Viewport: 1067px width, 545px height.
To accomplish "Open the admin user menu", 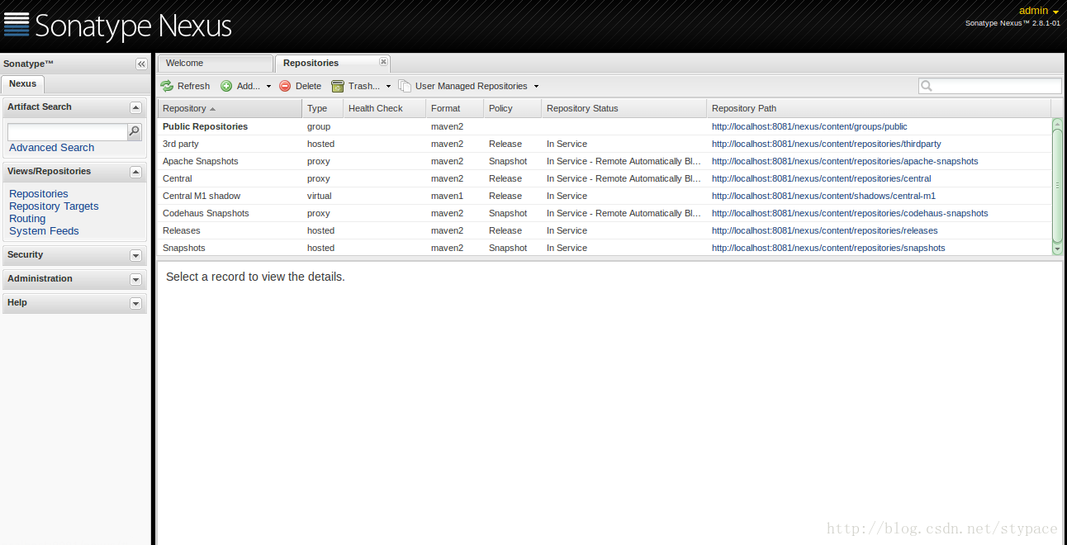I will 1039,11.
